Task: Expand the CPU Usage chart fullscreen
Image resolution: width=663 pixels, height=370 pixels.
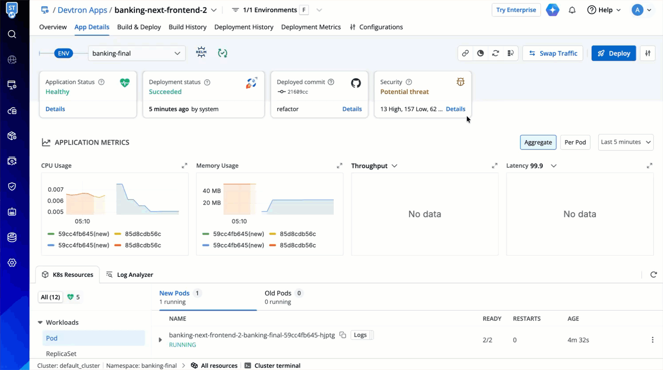Action: coord(184,165)
